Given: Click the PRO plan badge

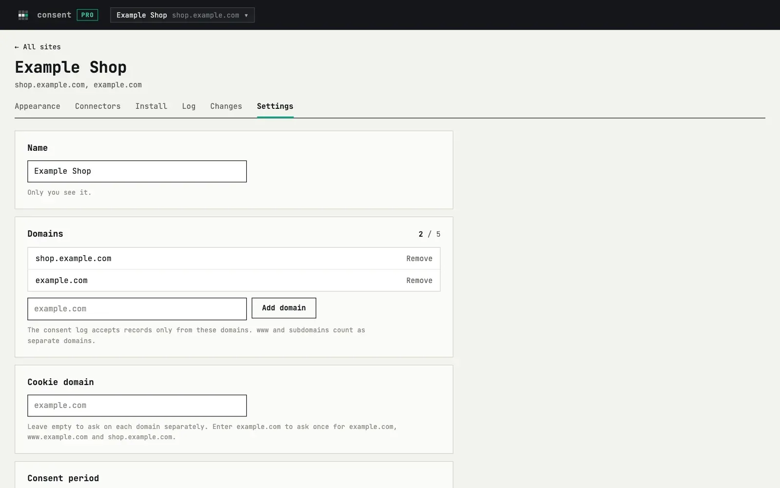Looking at the screenshot, I should pos(87,15).
